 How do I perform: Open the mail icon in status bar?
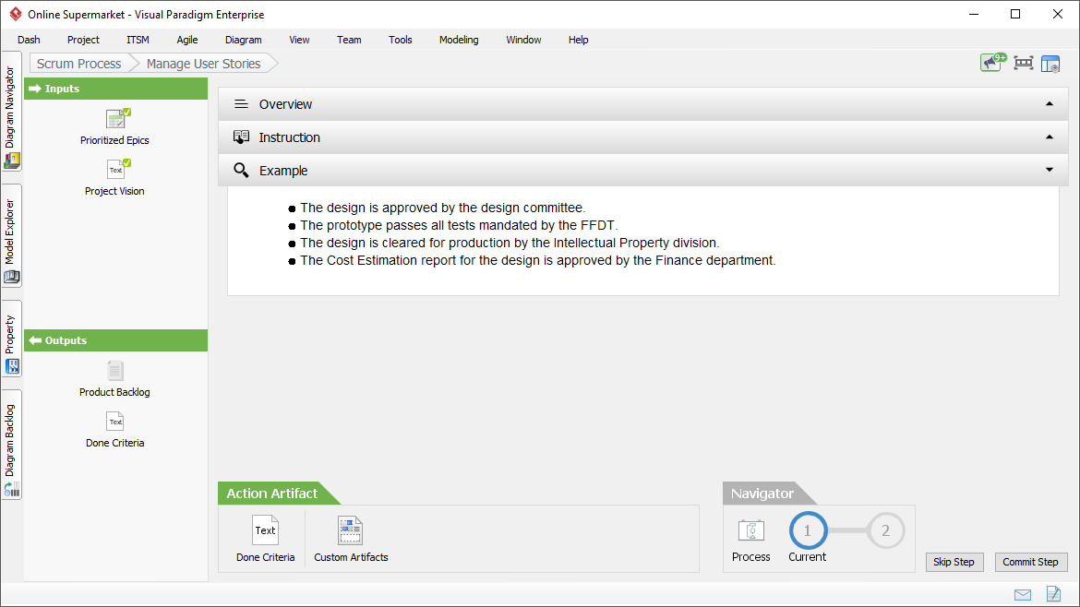(x=1023, y=595)
